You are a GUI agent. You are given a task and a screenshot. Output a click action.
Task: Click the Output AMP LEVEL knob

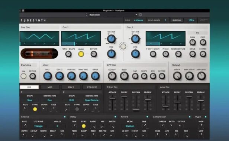[201, 76]
